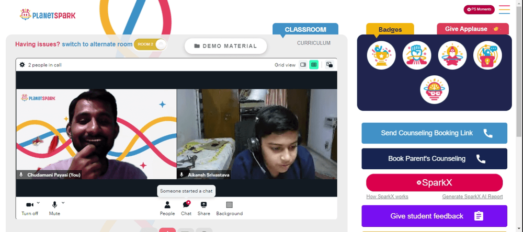This screenshot has height=232, width=523.
Task: Award the meditating figure badge
Action: click(x=452, y=55)
